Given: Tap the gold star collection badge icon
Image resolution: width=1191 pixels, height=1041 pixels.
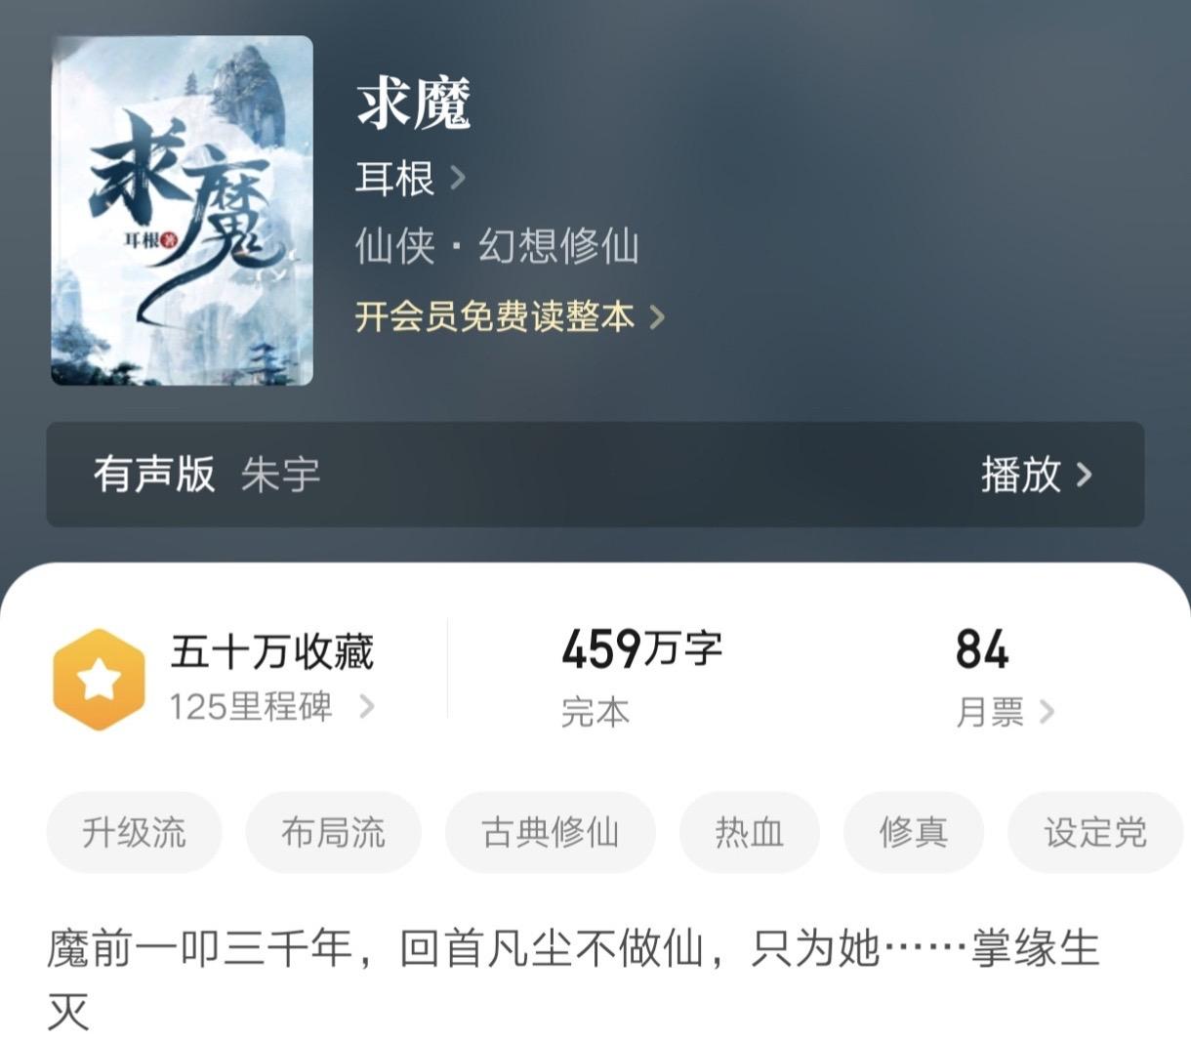Looking at the screenshot, I should [99, 679].
